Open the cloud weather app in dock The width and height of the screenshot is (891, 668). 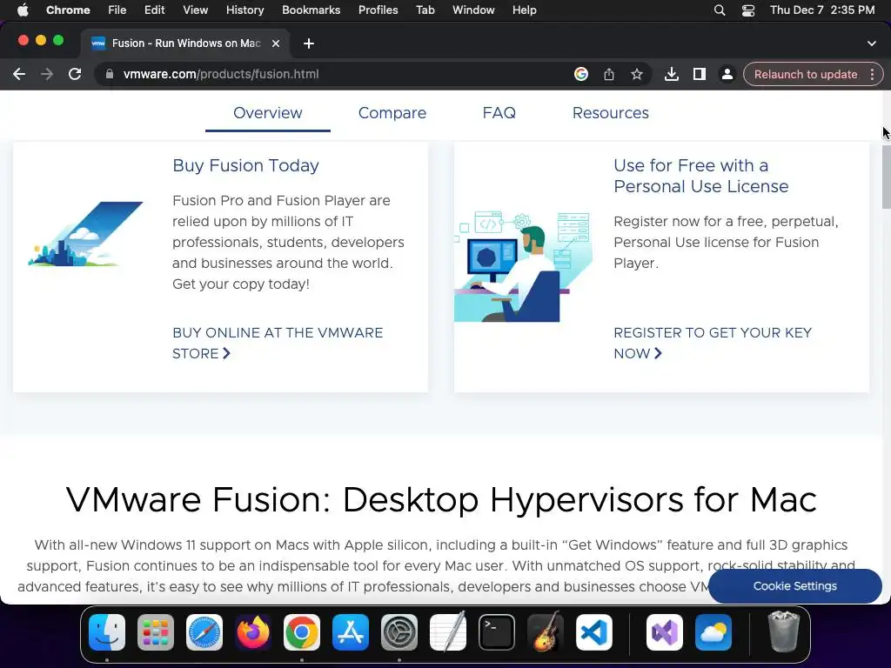coord(713,632)
